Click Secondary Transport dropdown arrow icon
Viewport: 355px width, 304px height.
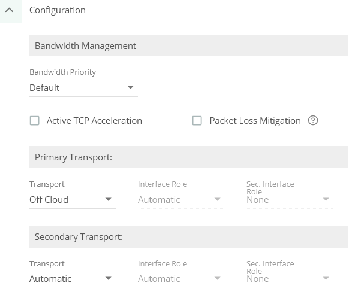click(109, 278)
